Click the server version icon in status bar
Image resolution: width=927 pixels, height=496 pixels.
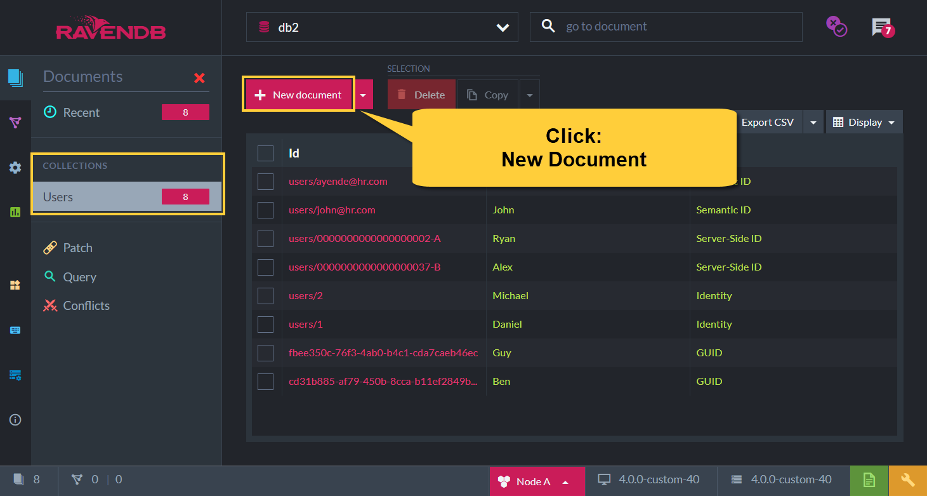coord(737,479)
